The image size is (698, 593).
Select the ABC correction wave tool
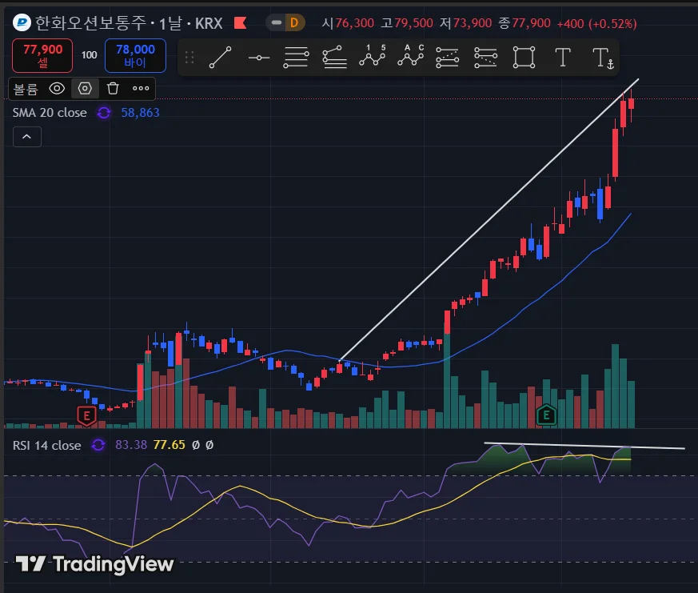(x=411, y=56)
